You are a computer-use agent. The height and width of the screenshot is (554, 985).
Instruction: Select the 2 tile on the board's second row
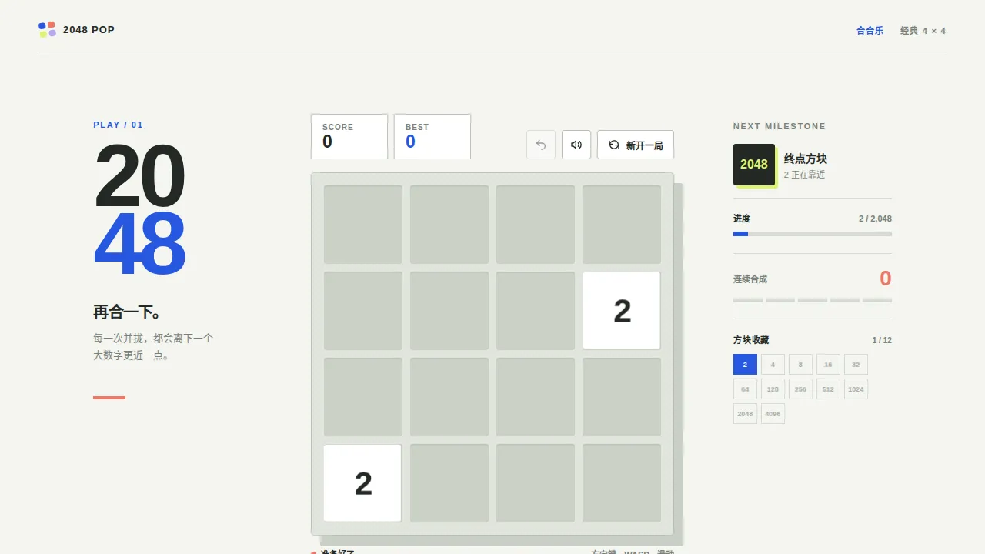click(x=622, y=311)
